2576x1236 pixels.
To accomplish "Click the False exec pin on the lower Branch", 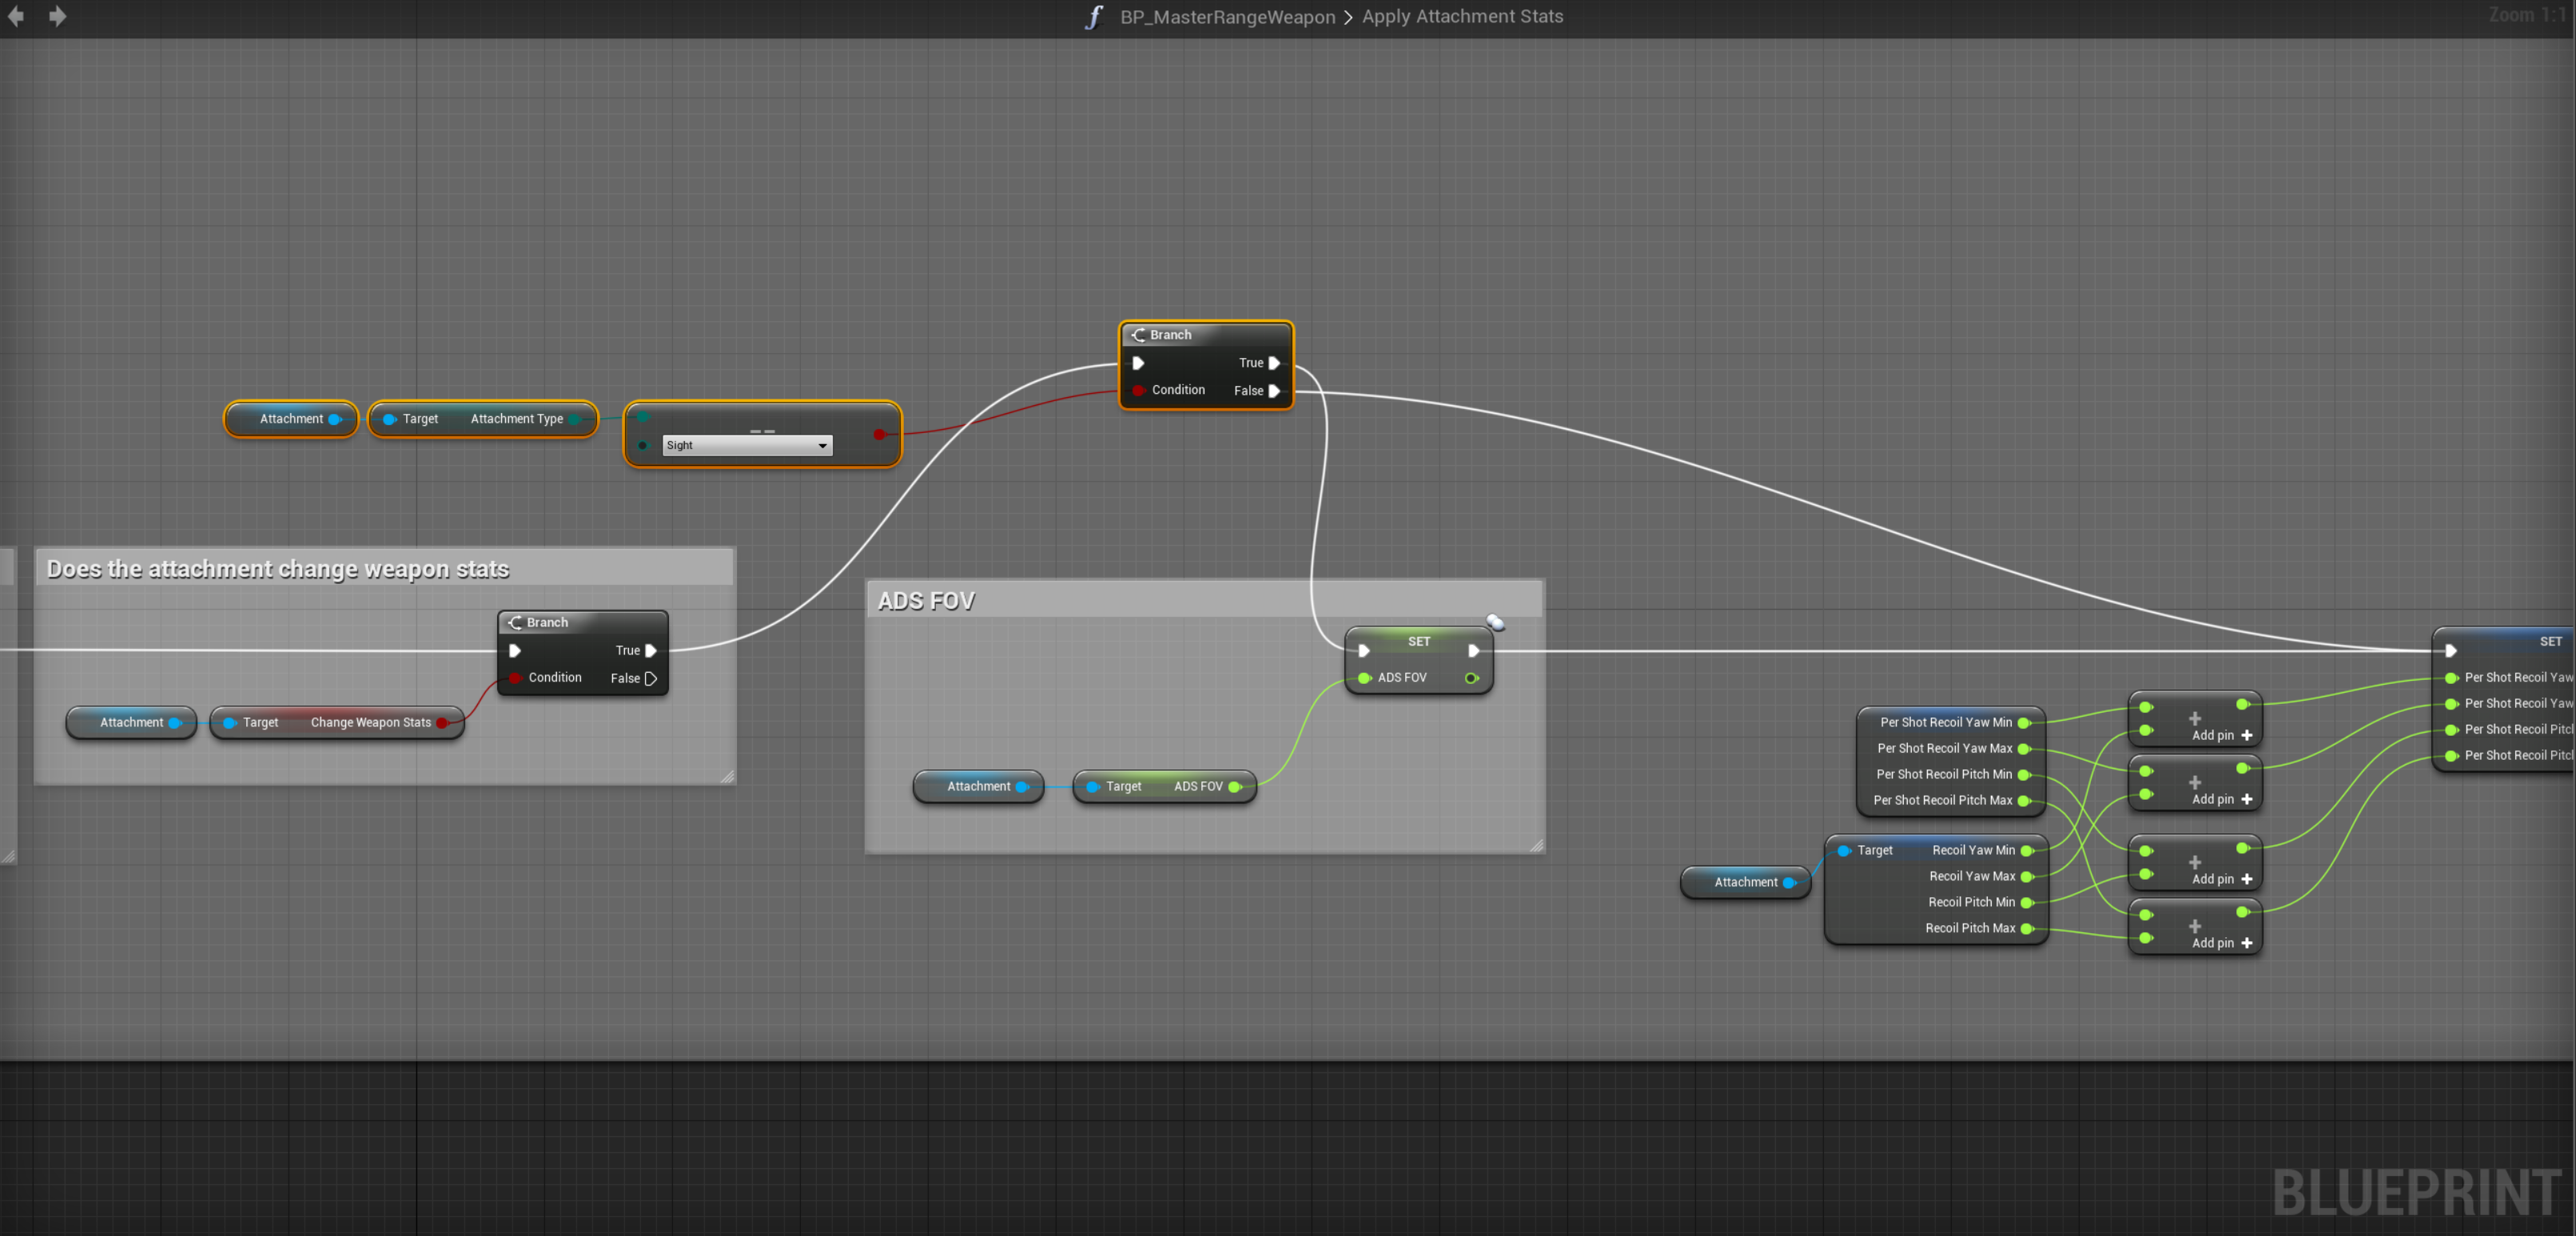I will tap(651, 678).
